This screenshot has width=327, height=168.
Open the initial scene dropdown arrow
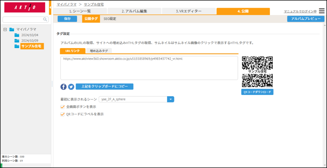click(171, 99)
